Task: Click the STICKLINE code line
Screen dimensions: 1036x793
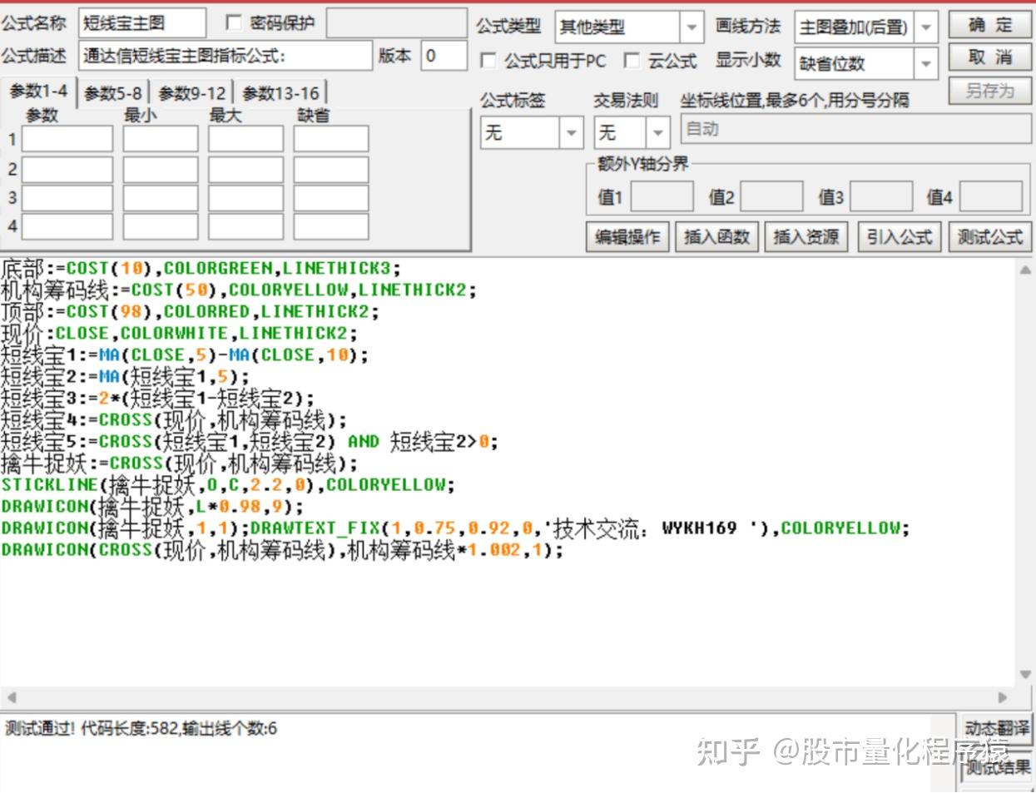Action: pos(229,485)
